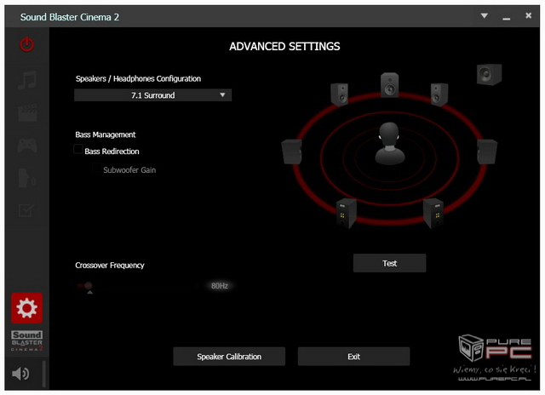Image resolution: width=545 pixels, height=395 pixels.
Task: Click the Crossover Frequency slider handle
Action: [x=89, y=286]
